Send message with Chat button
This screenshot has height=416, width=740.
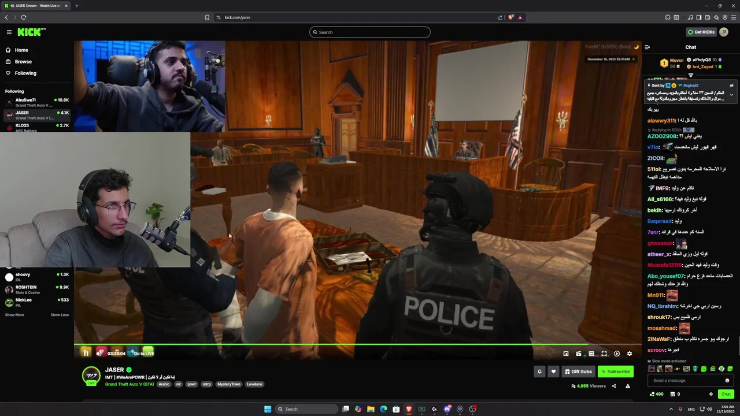726,394
